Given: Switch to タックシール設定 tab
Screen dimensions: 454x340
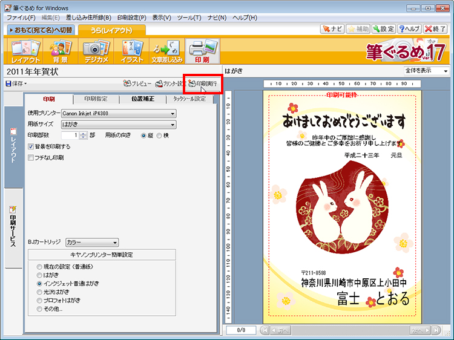Looking at the screenshot, I should pyautogui.click(x=189, y=99).
